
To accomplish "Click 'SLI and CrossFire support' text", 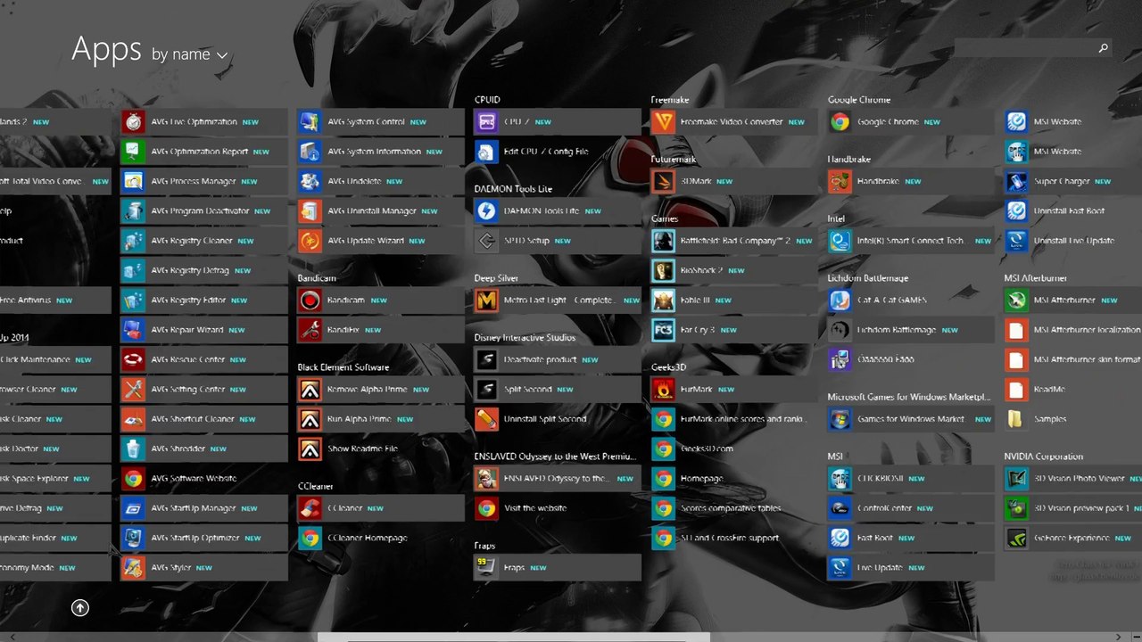I will click(730, 539).
